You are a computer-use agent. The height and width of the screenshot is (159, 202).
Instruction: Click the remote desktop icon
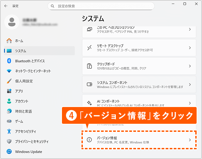(90, 48)
